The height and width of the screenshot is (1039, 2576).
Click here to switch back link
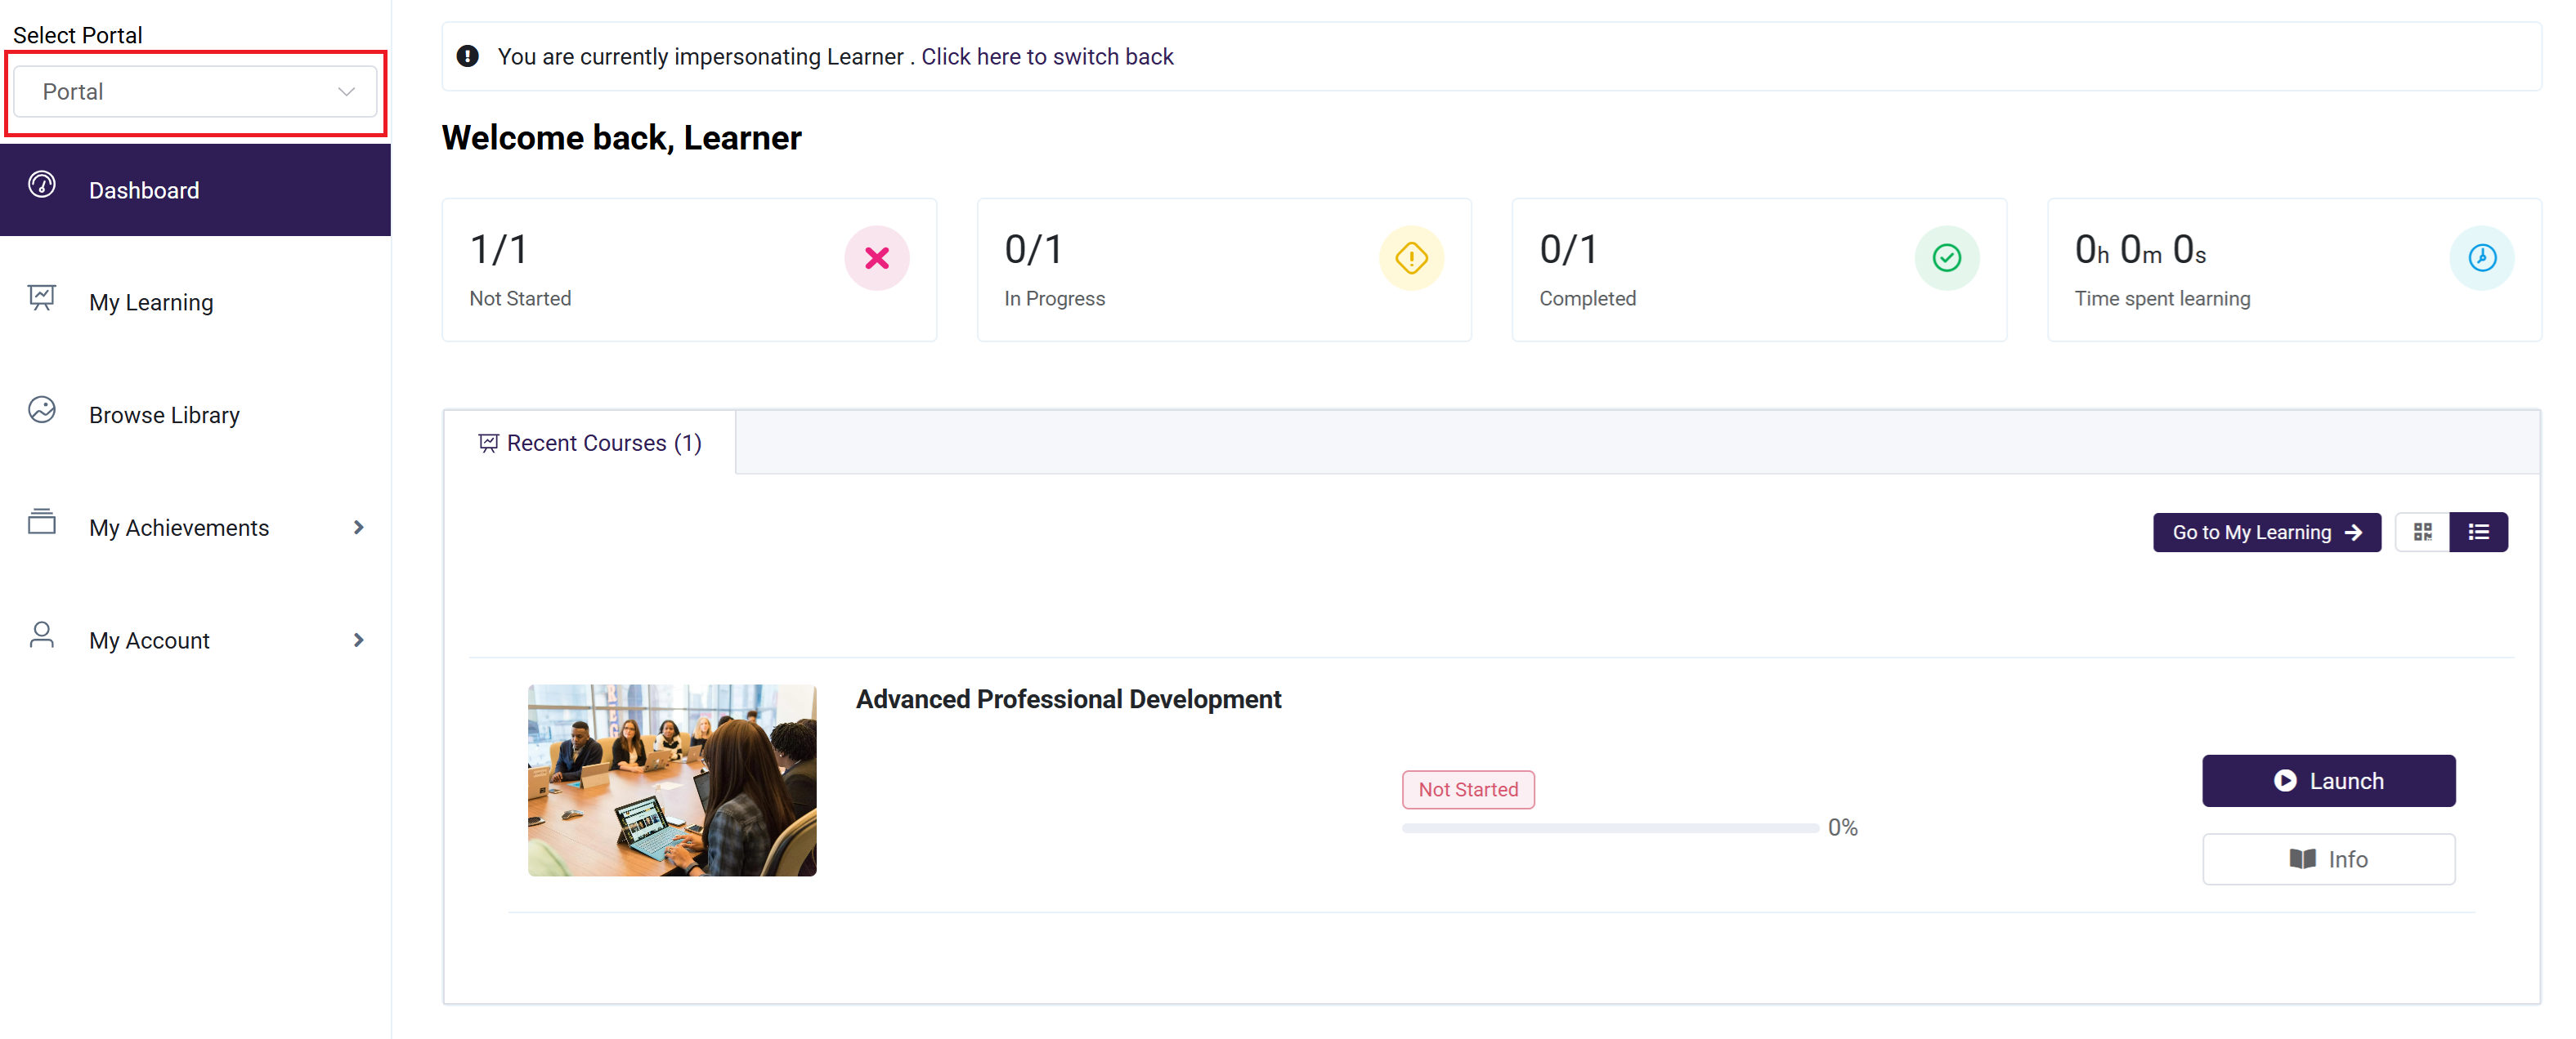click(1046, 57)
